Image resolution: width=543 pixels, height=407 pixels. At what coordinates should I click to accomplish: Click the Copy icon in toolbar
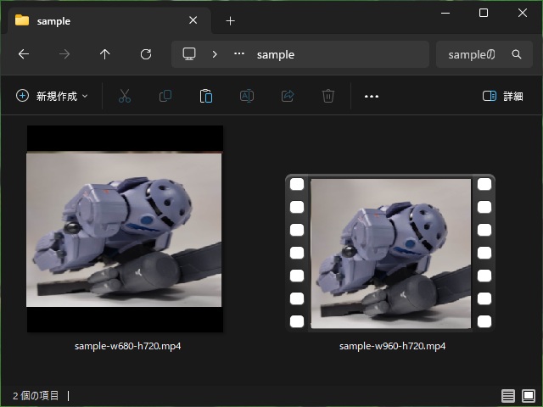click(165, 96)
